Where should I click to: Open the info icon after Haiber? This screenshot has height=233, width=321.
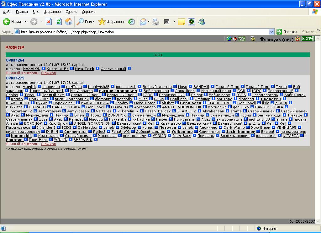(171, 119)
